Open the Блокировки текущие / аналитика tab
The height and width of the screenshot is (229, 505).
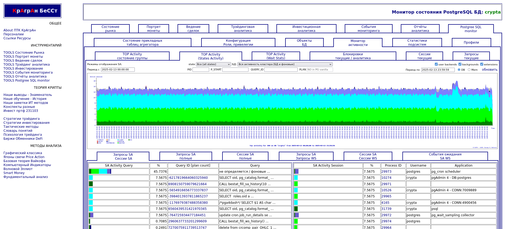point(353,56)
